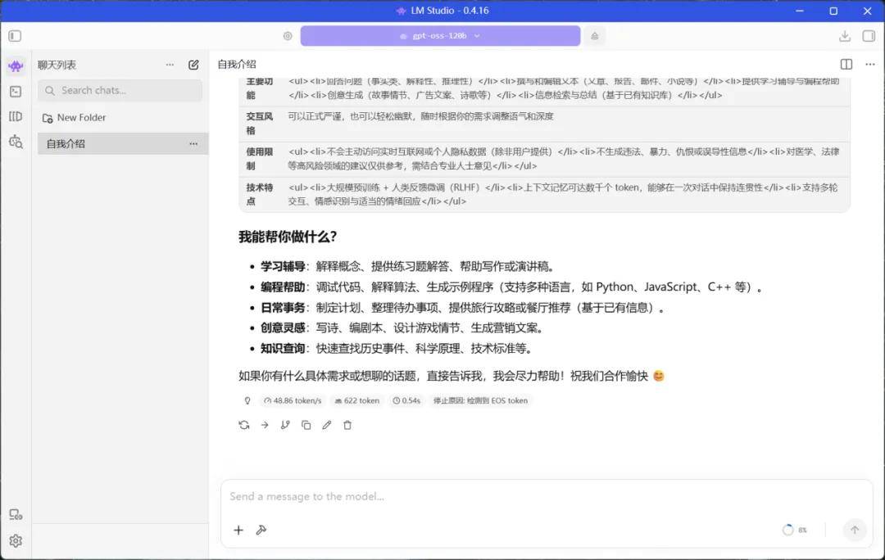Click the 日常事务 bullet item
This screenshot has width=885, height=560.
point(463,308)
